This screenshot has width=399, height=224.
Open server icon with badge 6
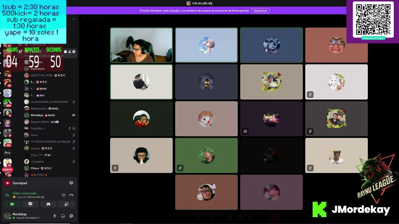click(7, 113)
